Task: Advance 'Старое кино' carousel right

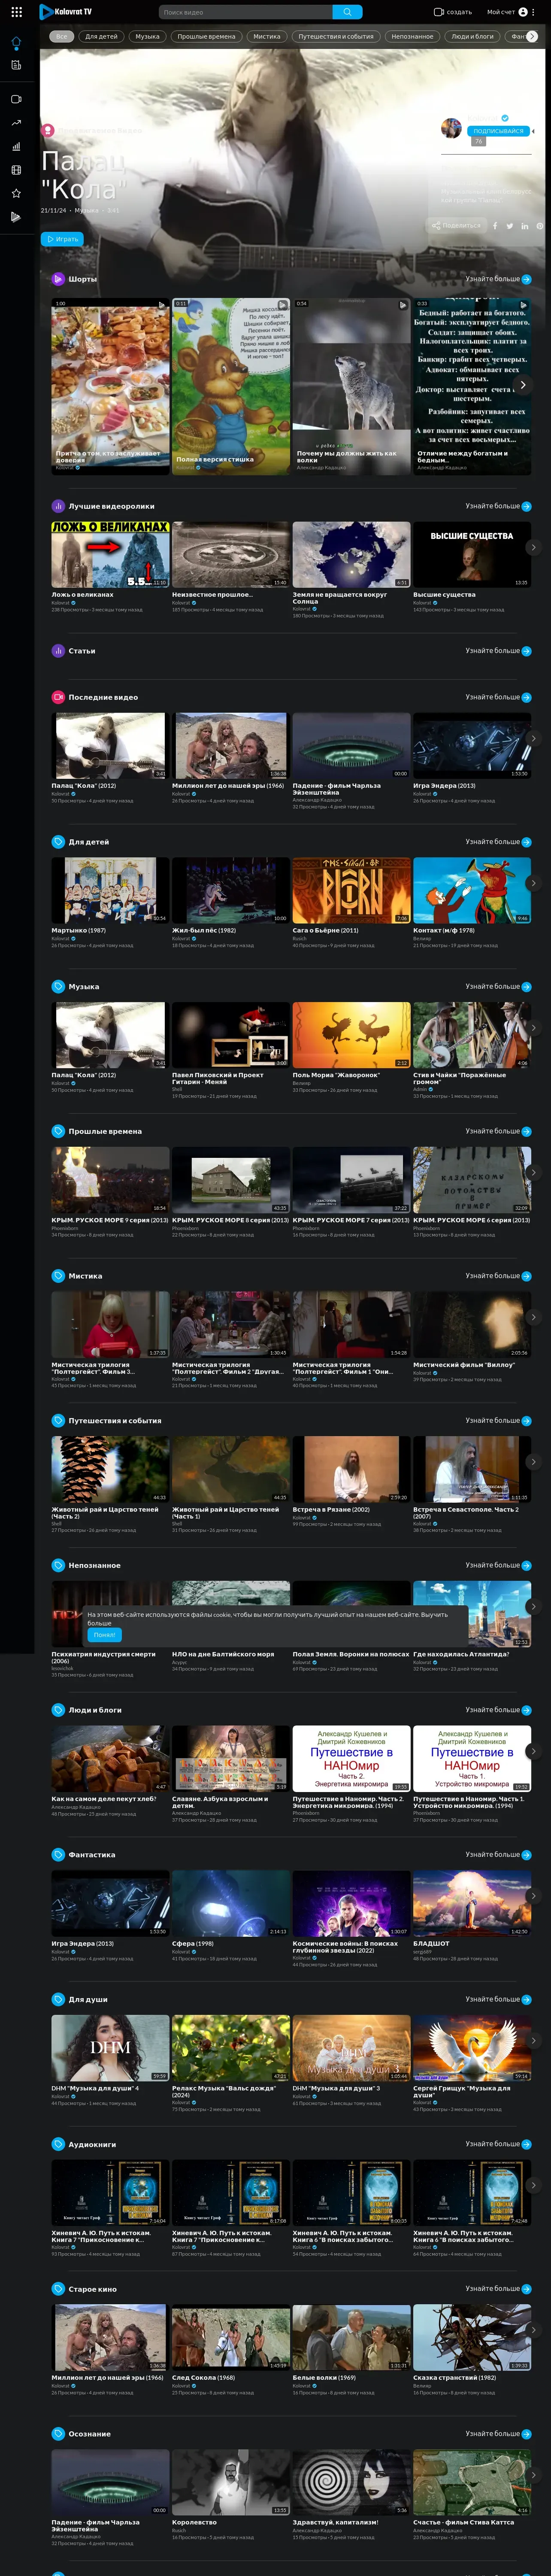Action: (x=533, y=2330)
